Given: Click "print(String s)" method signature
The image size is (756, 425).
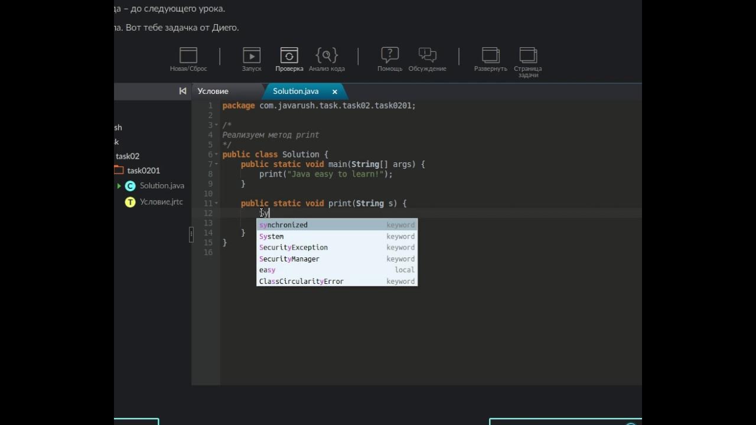Looking at the screenshot, I should (363, 204).
